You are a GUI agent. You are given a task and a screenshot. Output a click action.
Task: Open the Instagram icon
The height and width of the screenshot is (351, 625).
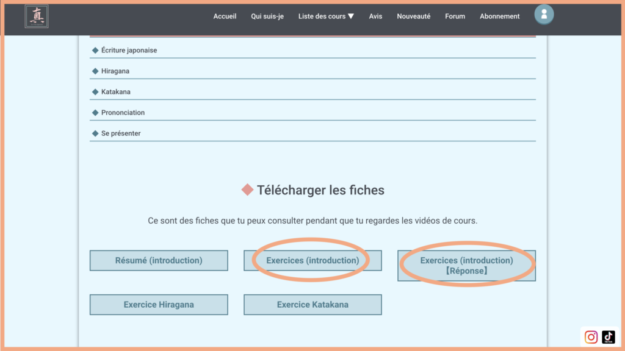(x=591, y=337)
